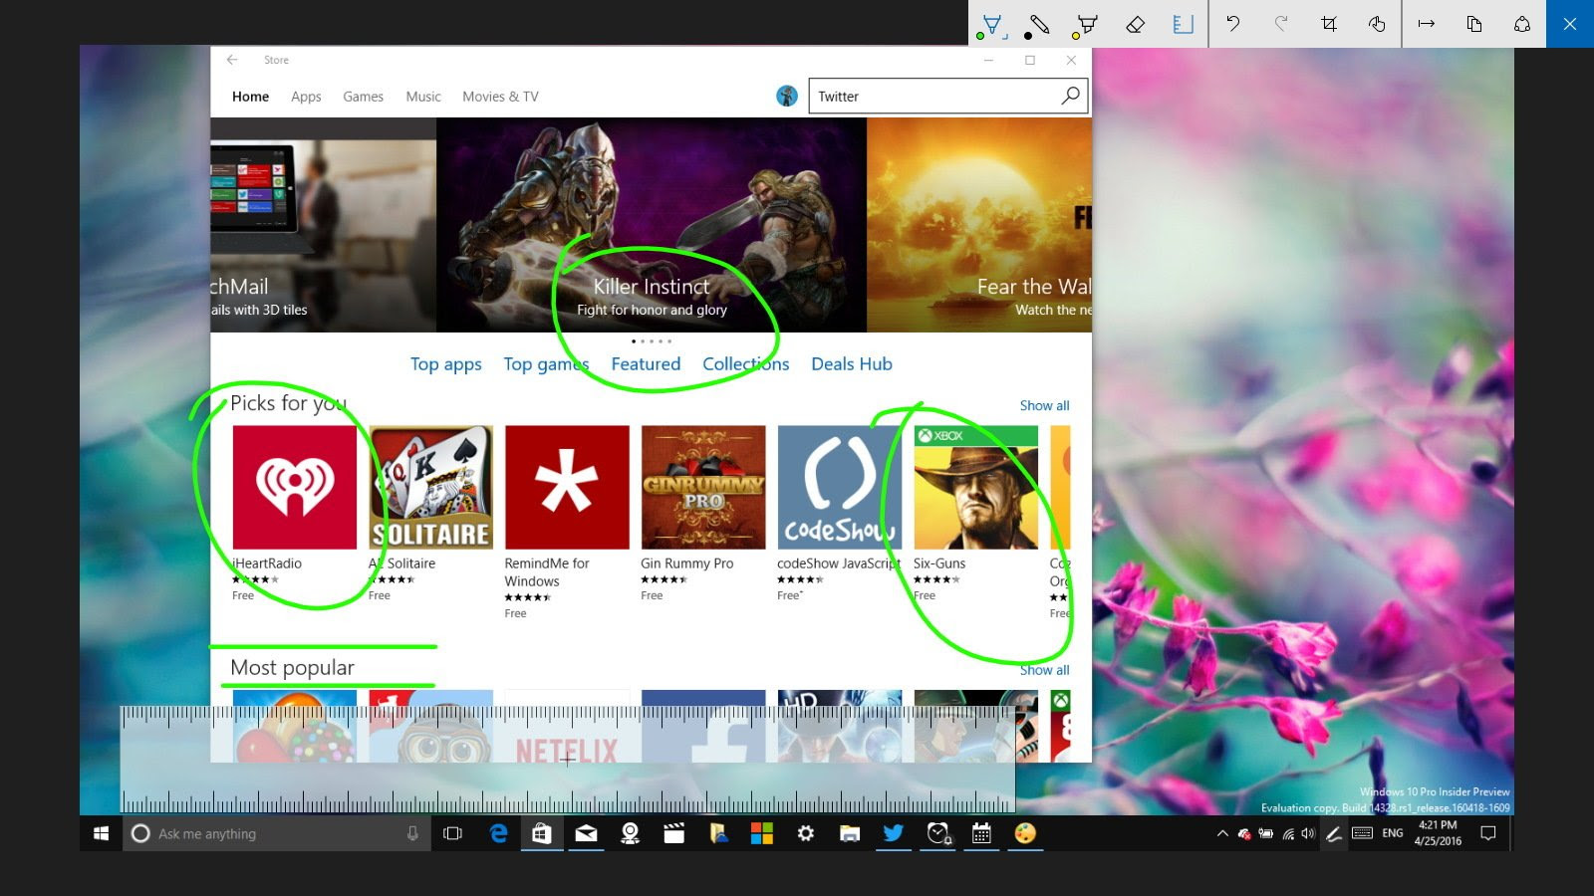Go back using the Store back arrow
1594x896 pixels.
pyautogui.click(x=232, y=60)
